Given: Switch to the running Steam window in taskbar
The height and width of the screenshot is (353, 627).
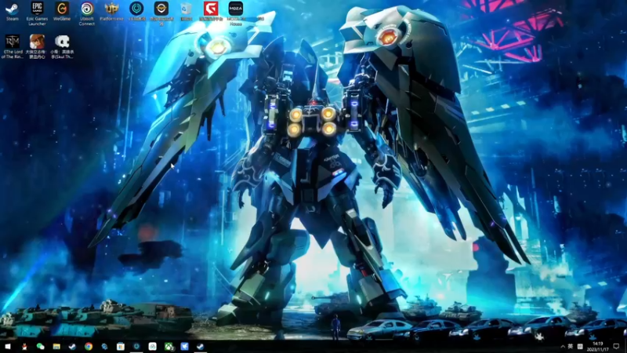Looking at the screenshot, I should tap(201, 347).
